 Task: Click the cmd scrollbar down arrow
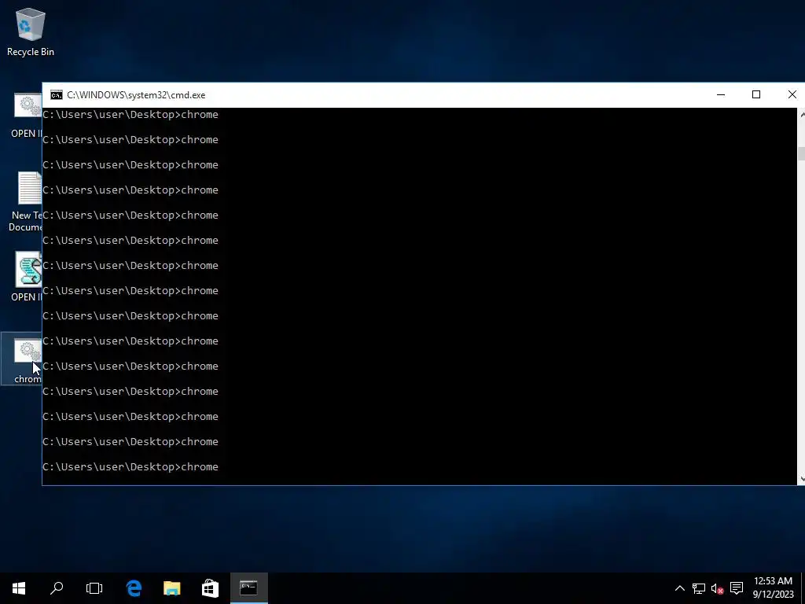(x=801, y=479)
